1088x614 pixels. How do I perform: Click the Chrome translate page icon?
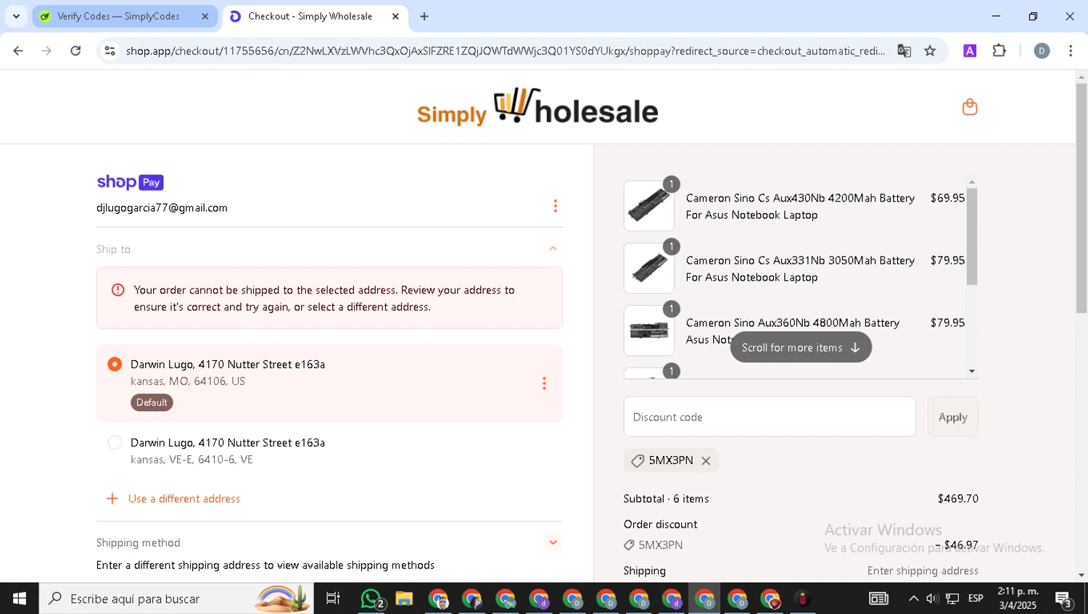pos(904,51)
